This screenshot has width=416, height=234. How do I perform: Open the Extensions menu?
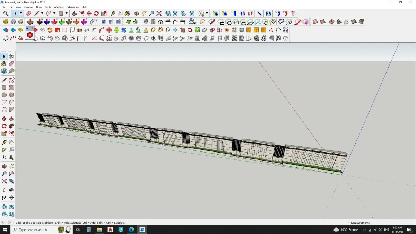click(x=72, y=7)
